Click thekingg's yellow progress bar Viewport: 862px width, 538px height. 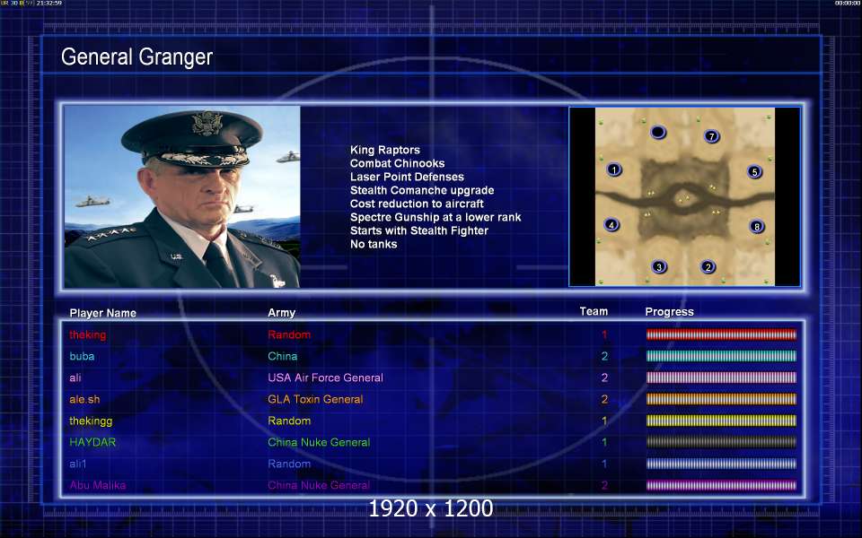pyautogui.click(x=721, y=421)
